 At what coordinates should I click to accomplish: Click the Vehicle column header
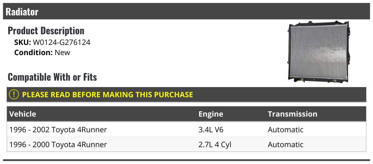[x=23, y=114]
